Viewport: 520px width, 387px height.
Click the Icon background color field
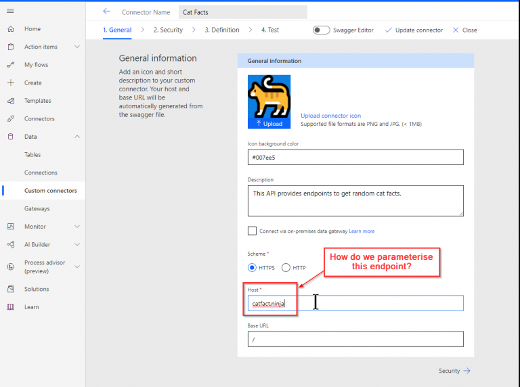pos(355,157)
